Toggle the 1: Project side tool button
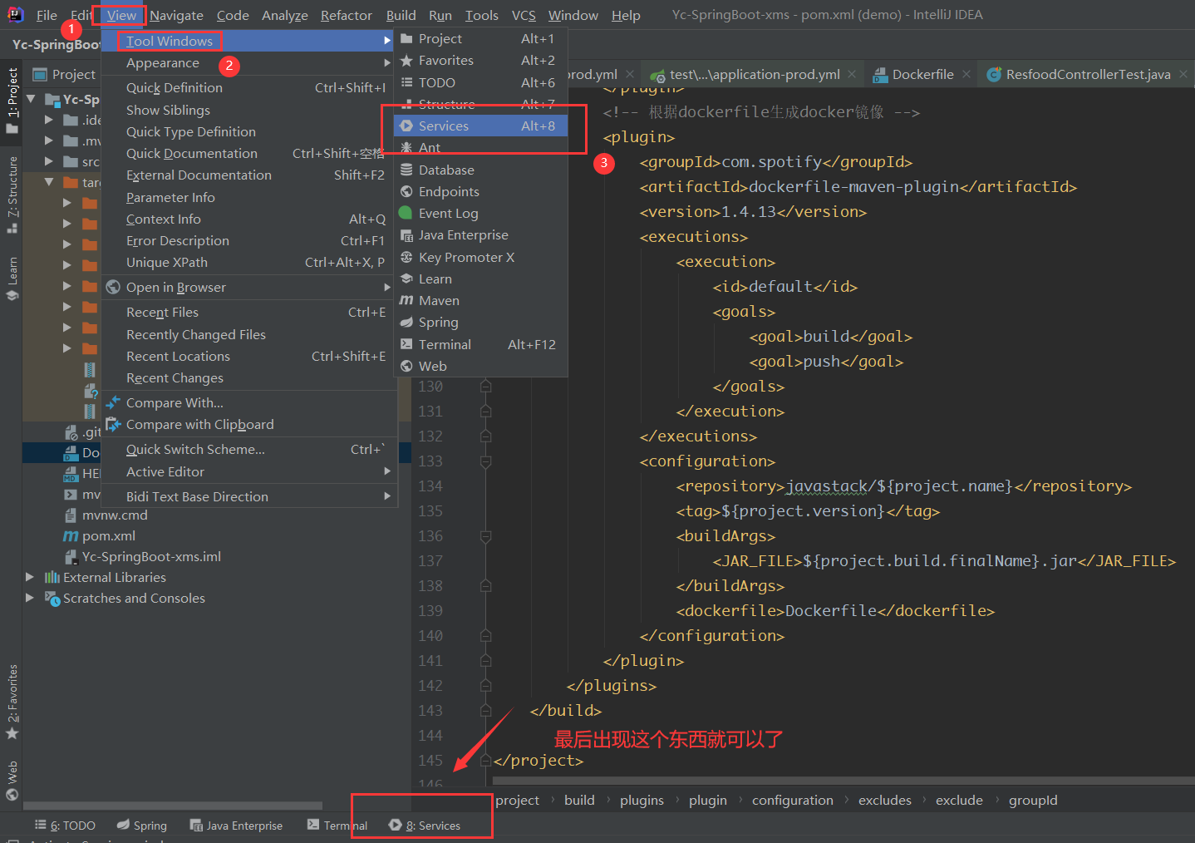This screenshot has height=843, width=1195. point(12,100)
